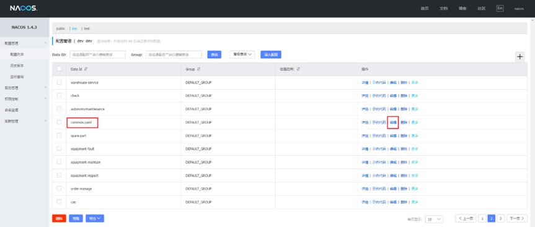Viewport: 535px width, 227px height.
Task: Click the nacos user name in header
Action: [x=519, y=9]
